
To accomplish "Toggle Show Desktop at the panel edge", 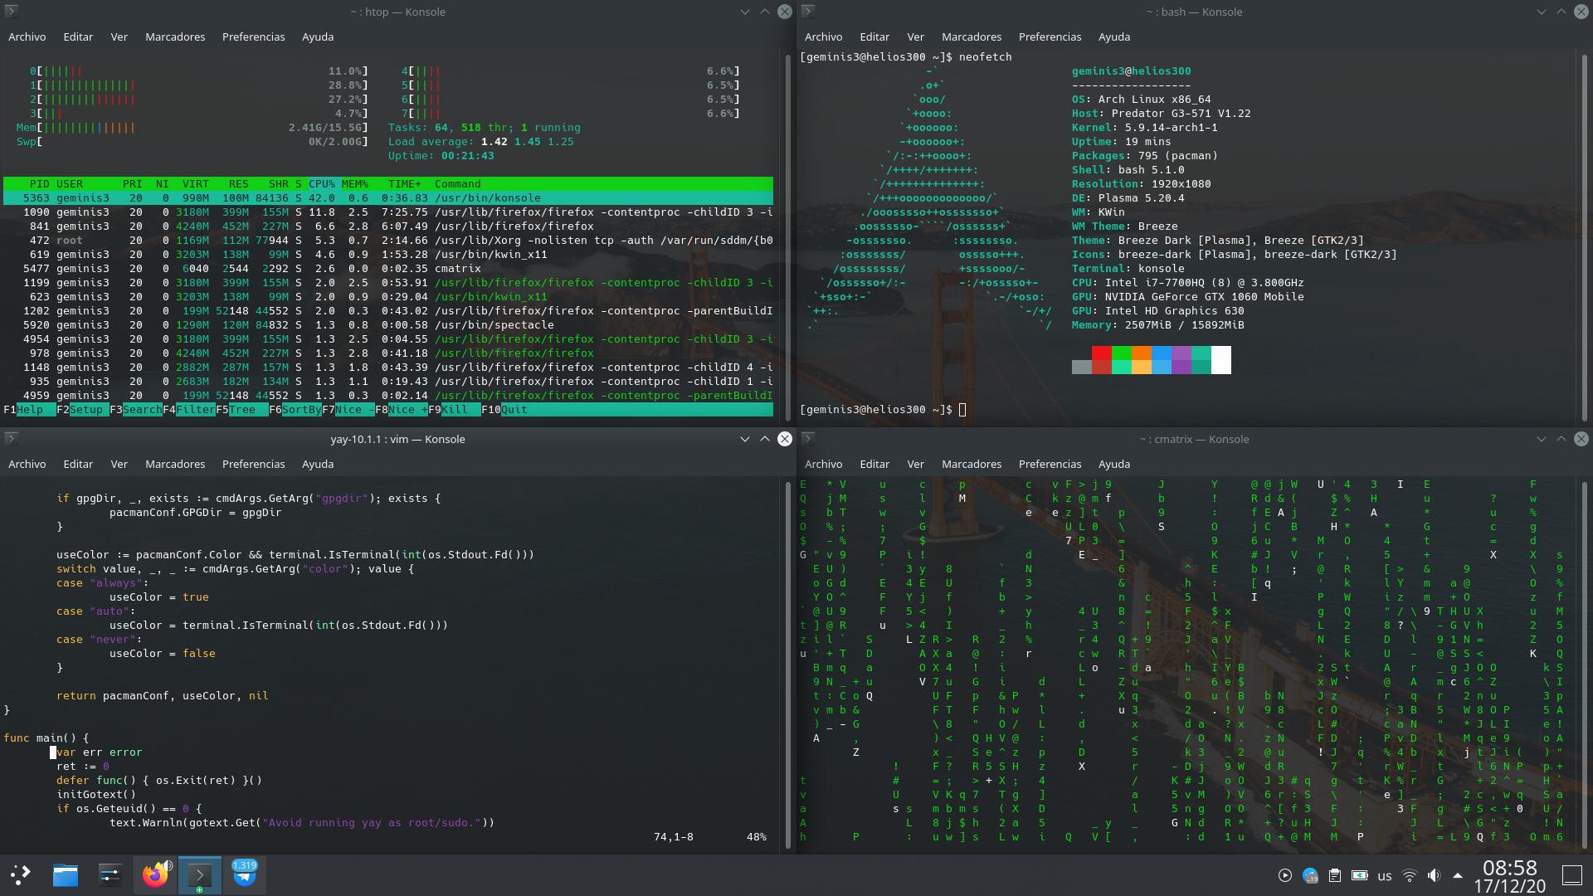I will tap(1571, 875).
